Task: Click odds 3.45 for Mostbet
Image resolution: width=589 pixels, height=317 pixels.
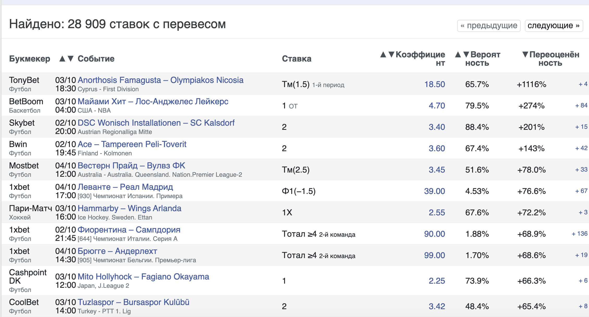Action: click(437, 170)
